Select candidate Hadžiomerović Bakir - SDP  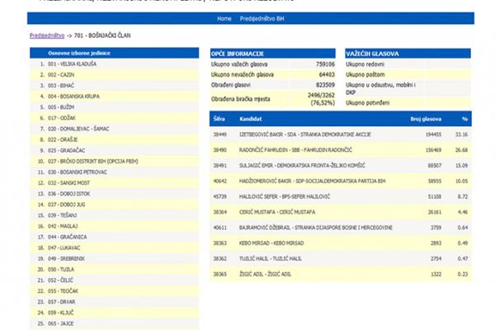pyautogui.click(x=341, y=181)
